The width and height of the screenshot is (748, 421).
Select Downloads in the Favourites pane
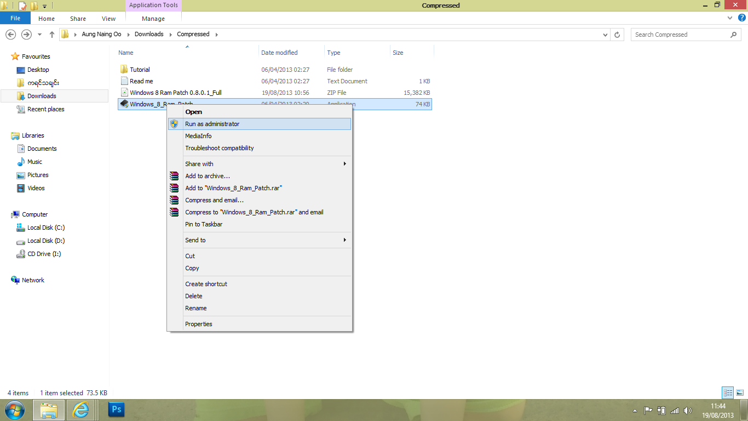click(54, 96)
